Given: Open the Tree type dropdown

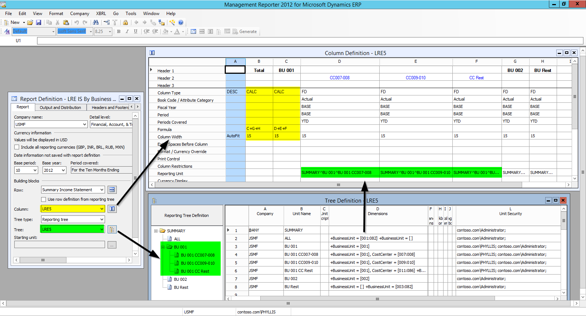Looking at the screenshot, I should (x=102, y=219).
